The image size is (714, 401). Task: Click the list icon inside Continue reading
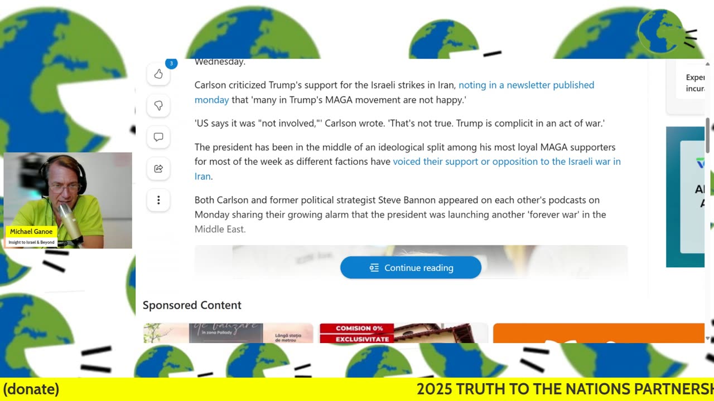click(x=374, y=268)
